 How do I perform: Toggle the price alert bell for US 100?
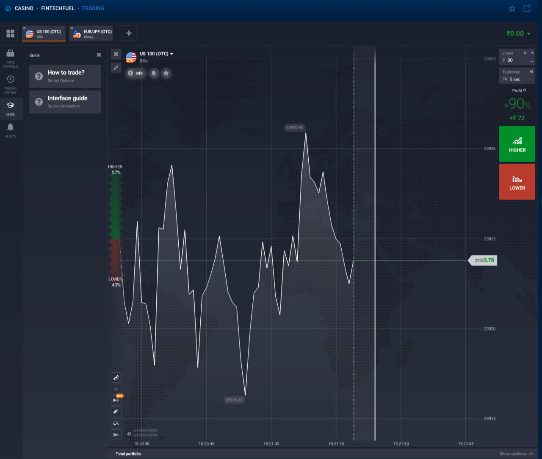pyautogui.click(x=154, y=73)
